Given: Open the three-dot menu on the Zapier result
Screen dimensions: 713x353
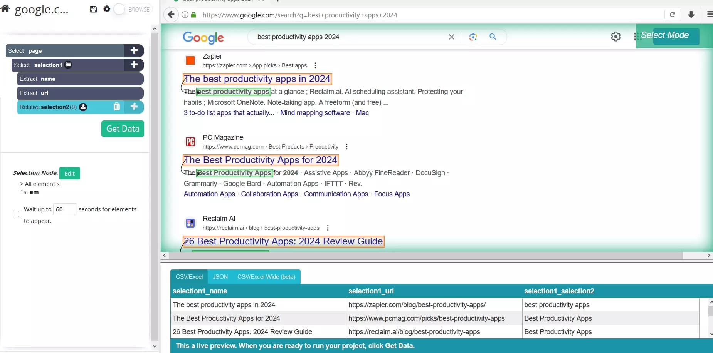Looking at the screenshot, I should pyautogui.click(x=315, y=65).
